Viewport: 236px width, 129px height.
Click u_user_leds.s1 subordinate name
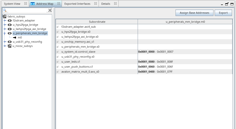coord(71,62)
